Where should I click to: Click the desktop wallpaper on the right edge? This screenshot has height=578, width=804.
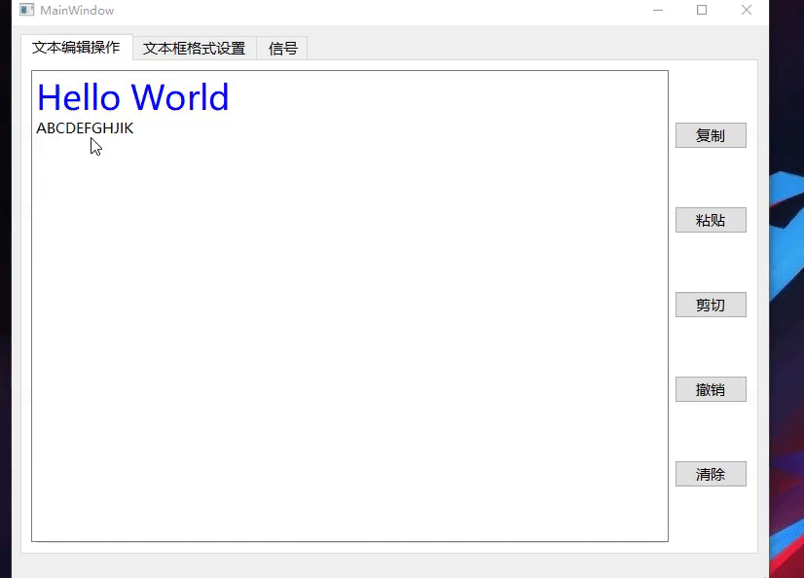tap(788, 292)
